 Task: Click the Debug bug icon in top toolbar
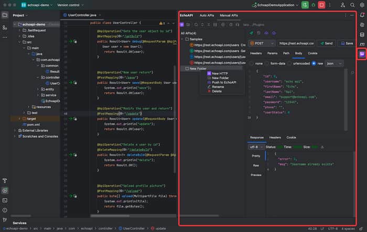pos(314,5)
